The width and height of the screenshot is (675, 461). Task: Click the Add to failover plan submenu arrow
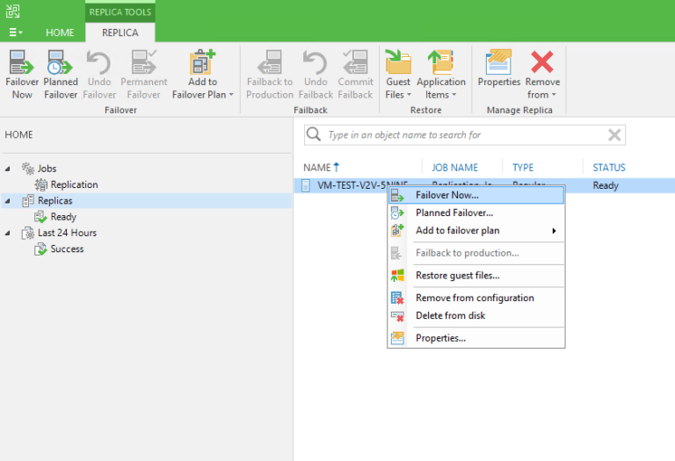pyautogui.click(x=554, y=231)
